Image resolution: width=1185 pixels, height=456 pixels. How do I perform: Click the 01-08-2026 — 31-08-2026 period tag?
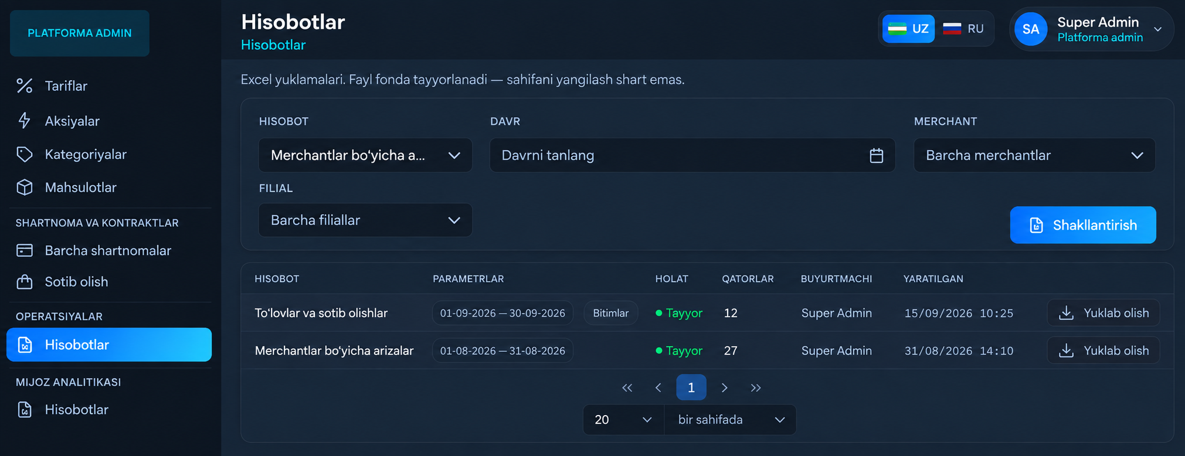502,350
